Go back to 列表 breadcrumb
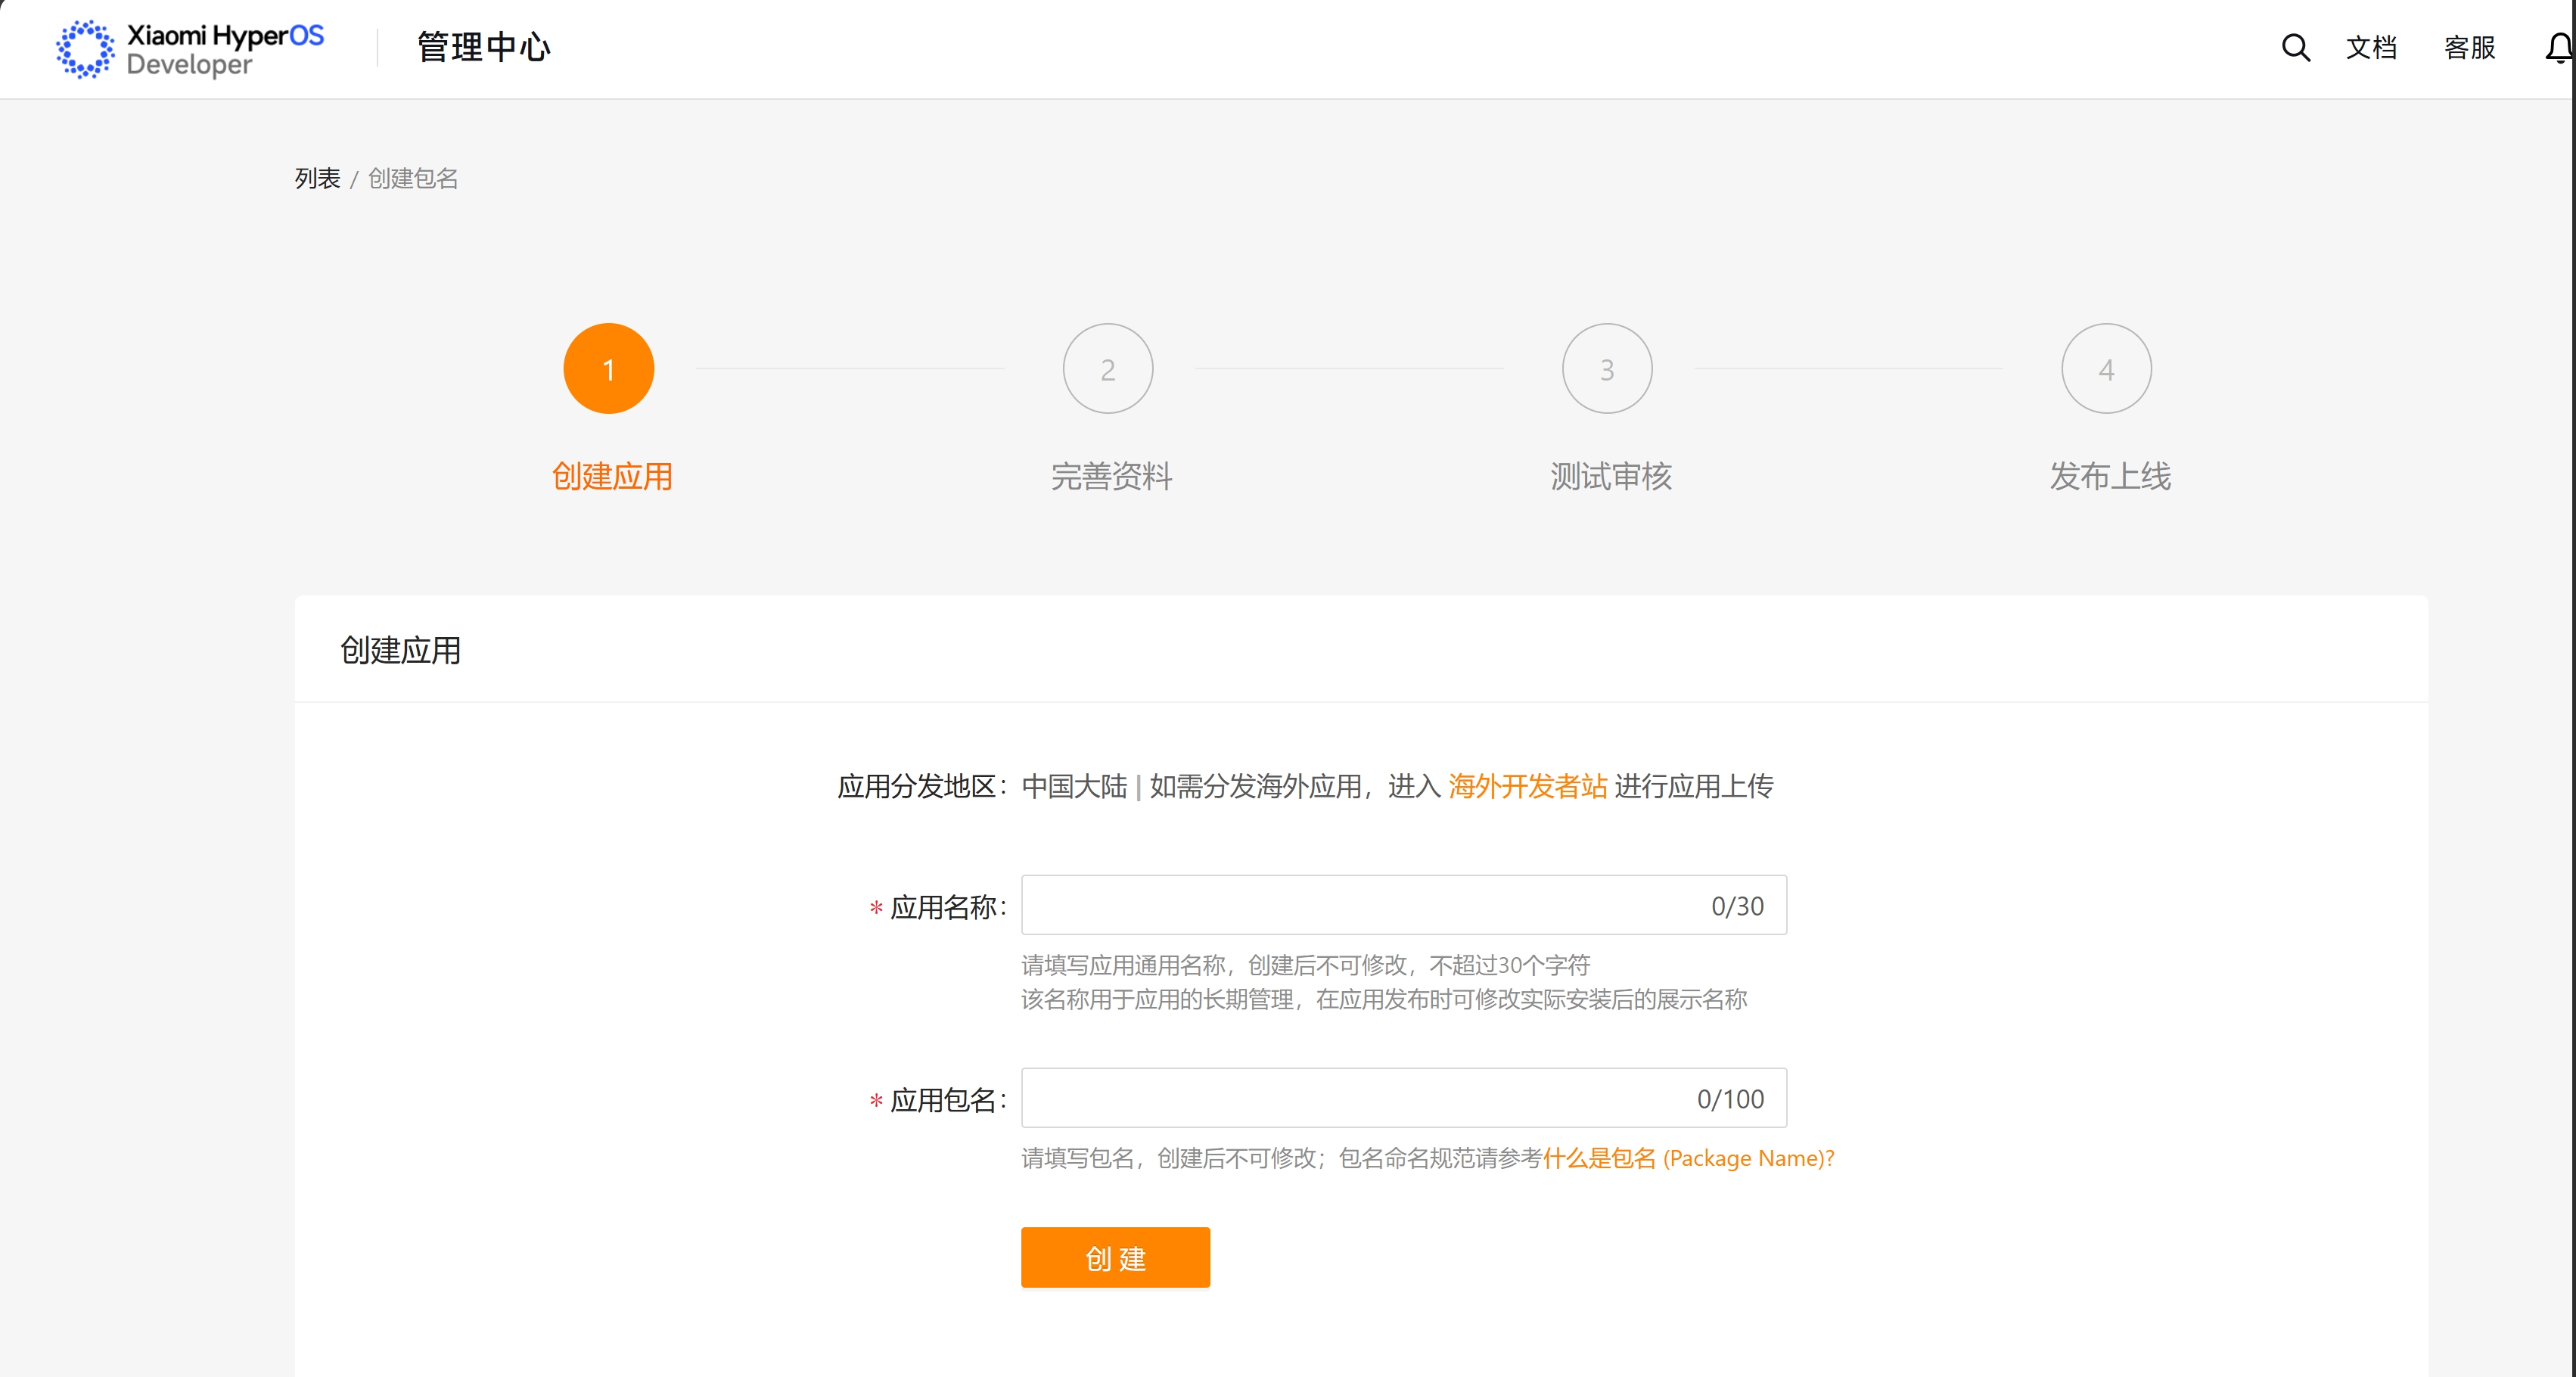 (x=317, y=178)
